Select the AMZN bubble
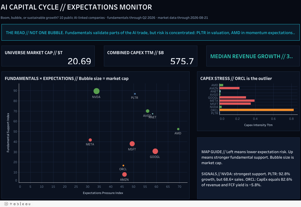This screenshot has height=207, width=301. [x=125, y=174]
